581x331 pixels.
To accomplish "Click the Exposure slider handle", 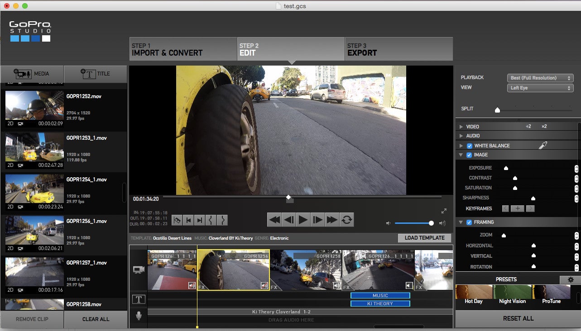I will (506, 168).
